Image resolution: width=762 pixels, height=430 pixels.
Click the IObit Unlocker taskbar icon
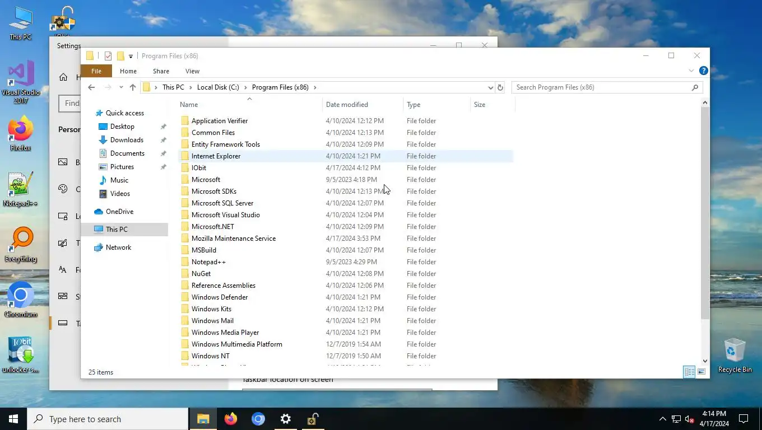tap(313, 419)
